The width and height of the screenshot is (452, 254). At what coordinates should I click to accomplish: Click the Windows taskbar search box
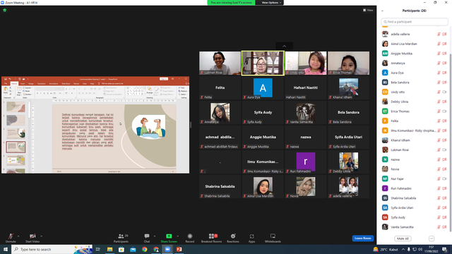(52, 249)
